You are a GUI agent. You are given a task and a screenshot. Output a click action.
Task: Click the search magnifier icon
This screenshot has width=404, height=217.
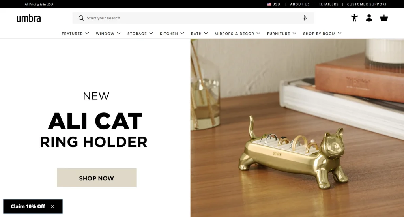coord(81,18)
